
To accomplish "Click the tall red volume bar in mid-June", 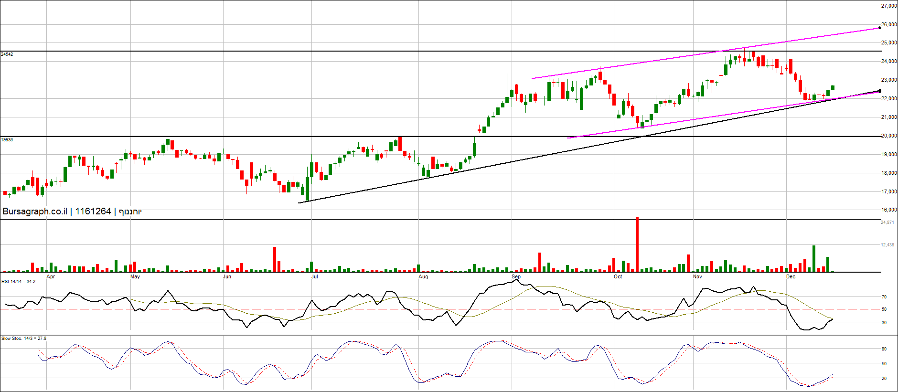I will [x=275, y=259].
